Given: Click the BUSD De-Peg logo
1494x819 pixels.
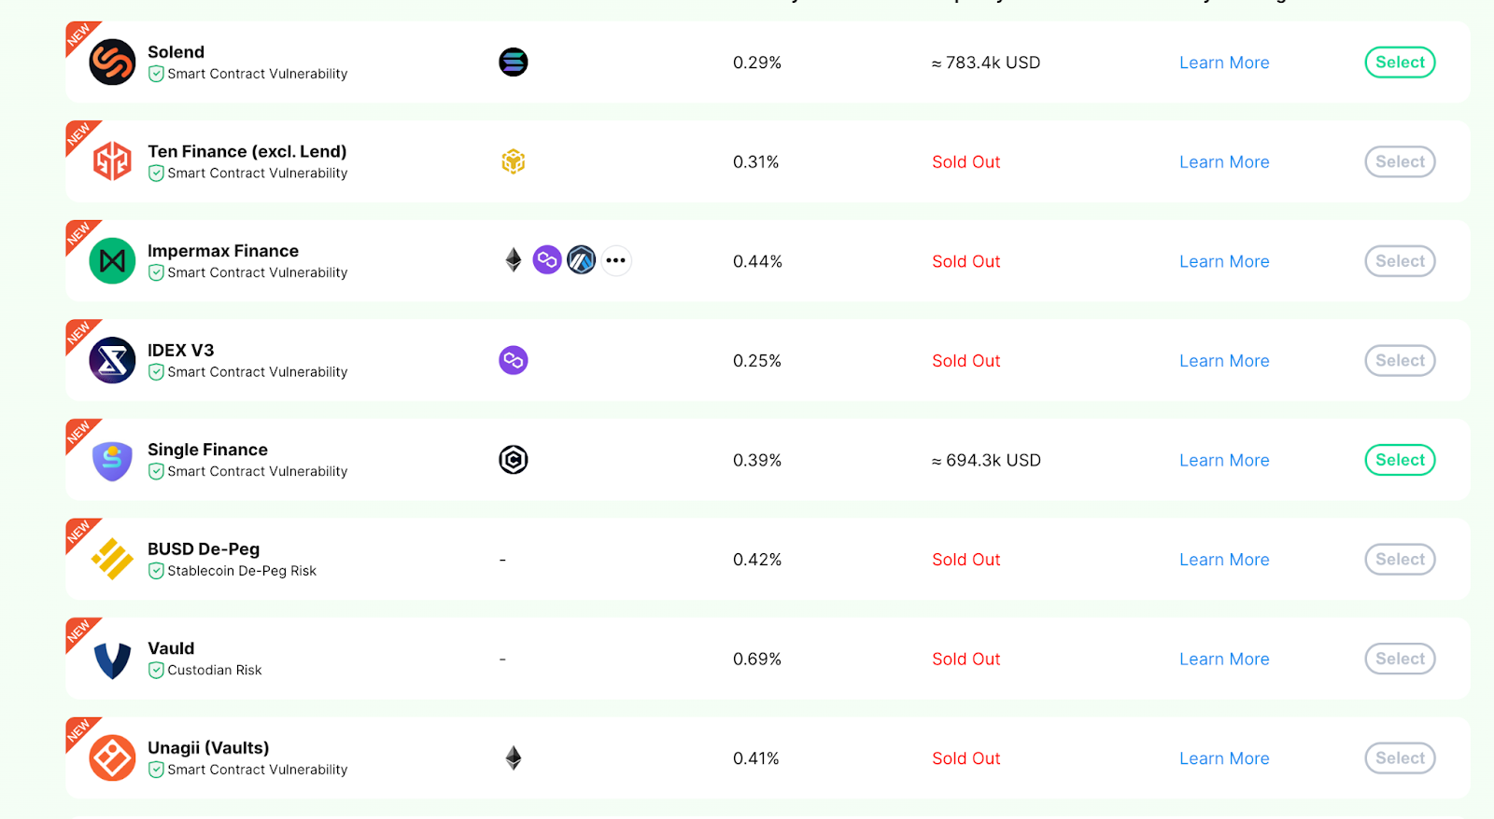Looking at the screenshot, I should click(x=112, y=560).
